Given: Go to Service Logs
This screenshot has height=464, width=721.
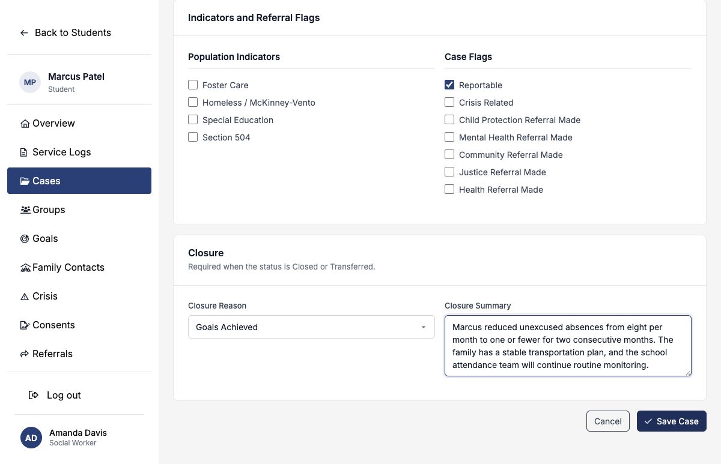Looking at the screenshot, I should 79,152.
